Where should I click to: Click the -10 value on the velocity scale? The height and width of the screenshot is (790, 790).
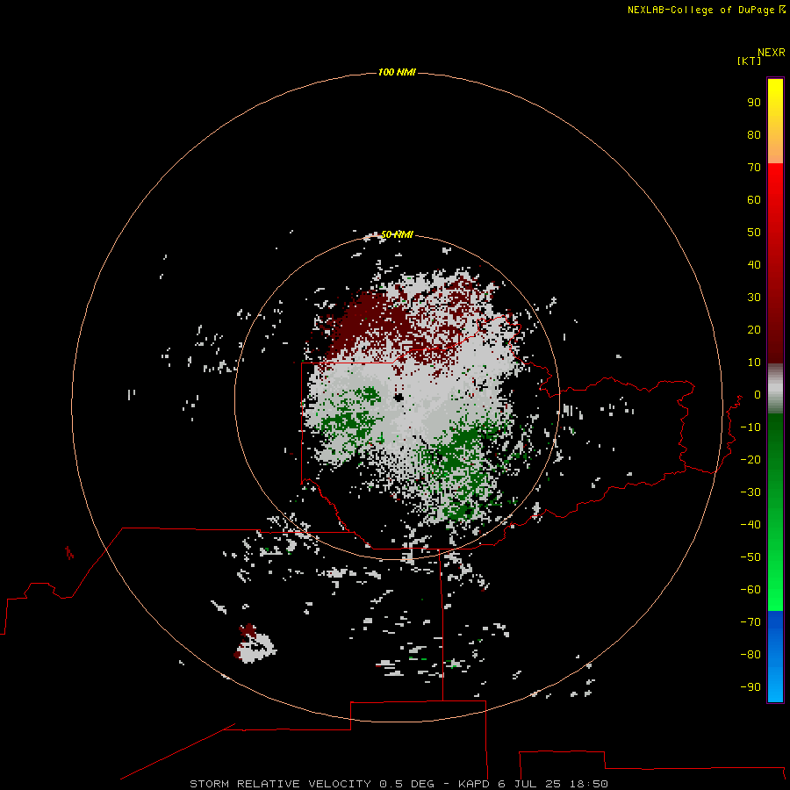coord(750,427)
